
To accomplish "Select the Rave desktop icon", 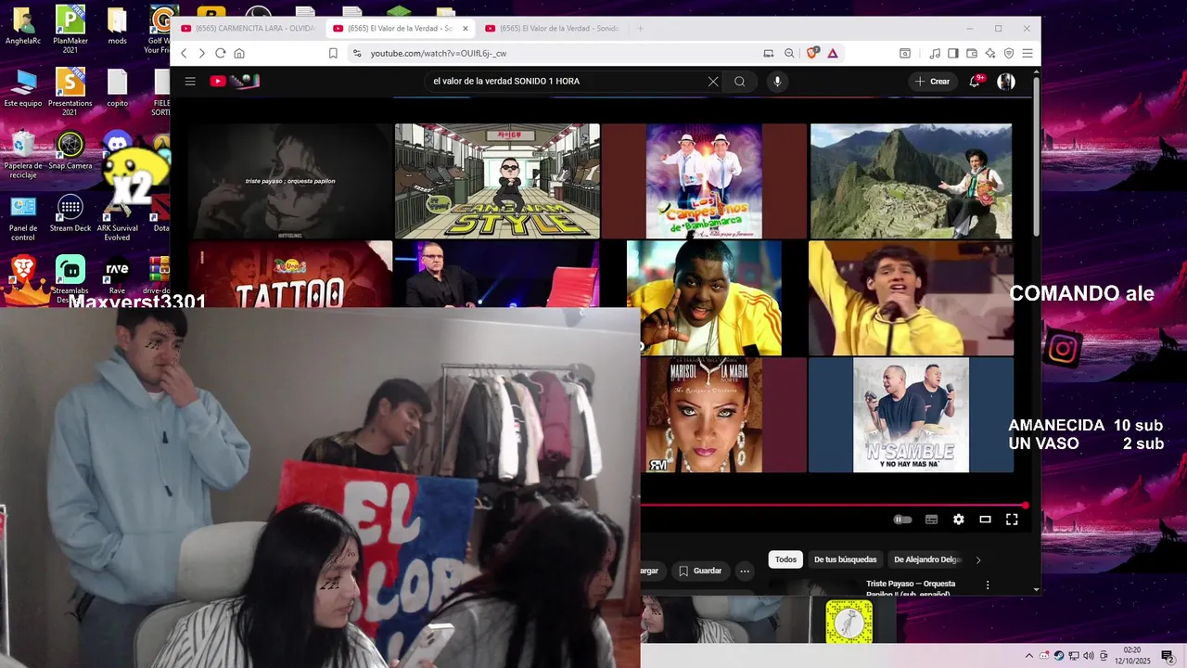I will (x=117, y=276).
